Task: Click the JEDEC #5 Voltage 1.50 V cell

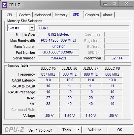Action: tap(48, 116)
